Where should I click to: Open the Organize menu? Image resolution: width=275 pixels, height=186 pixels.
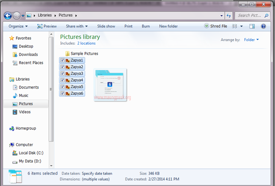(18, 26)
